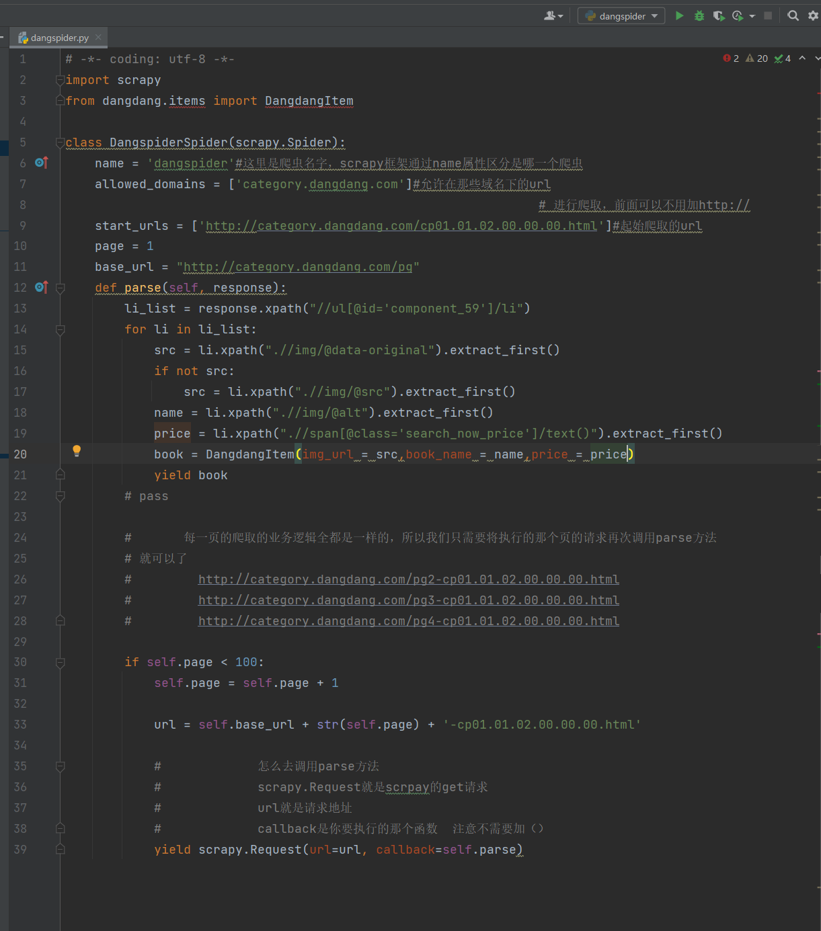821x931 pixels.
Task: Open Search Everywhere magnifier icon
Action: click(x=793, y=15)
